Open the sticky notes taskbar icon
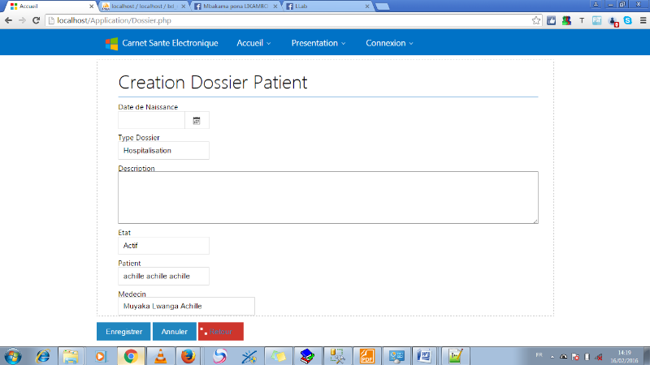The width and height of the screenshot is (650, 365). coord(278,356)
